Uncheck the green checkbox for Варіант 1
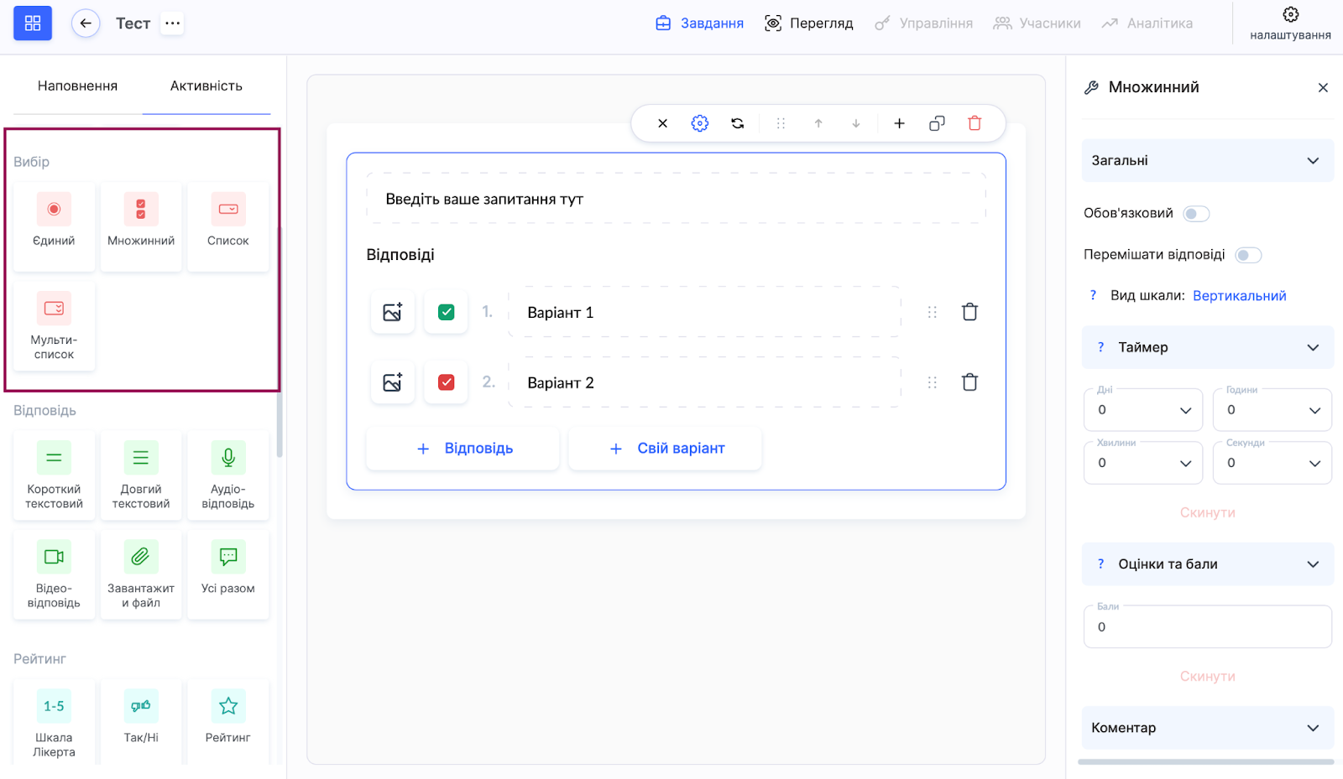The height and width of the screenshot is (779, 1343). [446, 313]
